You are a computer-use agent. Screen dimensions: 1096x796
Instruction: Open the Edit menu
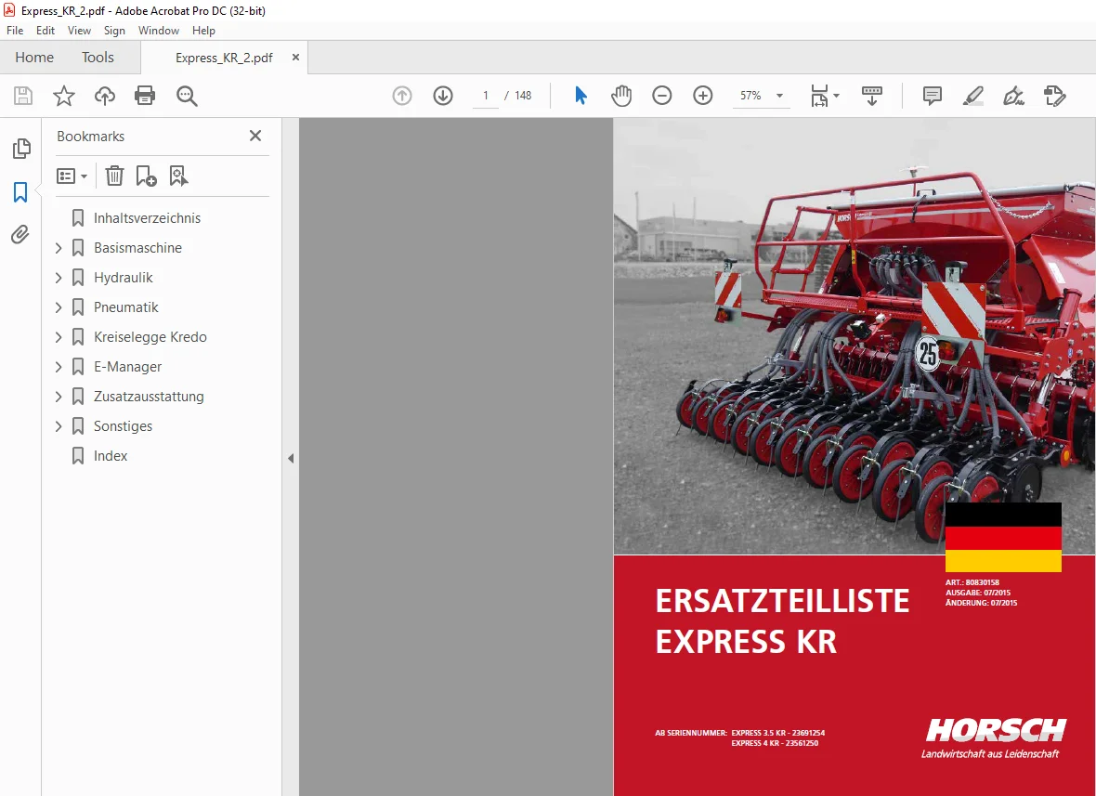click(46, 31)
